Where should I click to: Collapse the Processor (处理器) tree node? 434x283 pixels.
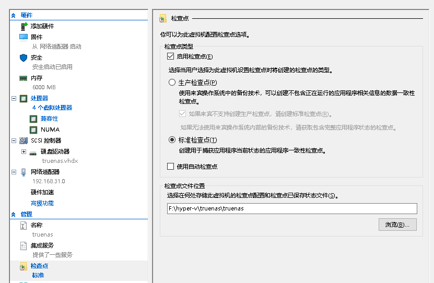pos(14,98)
